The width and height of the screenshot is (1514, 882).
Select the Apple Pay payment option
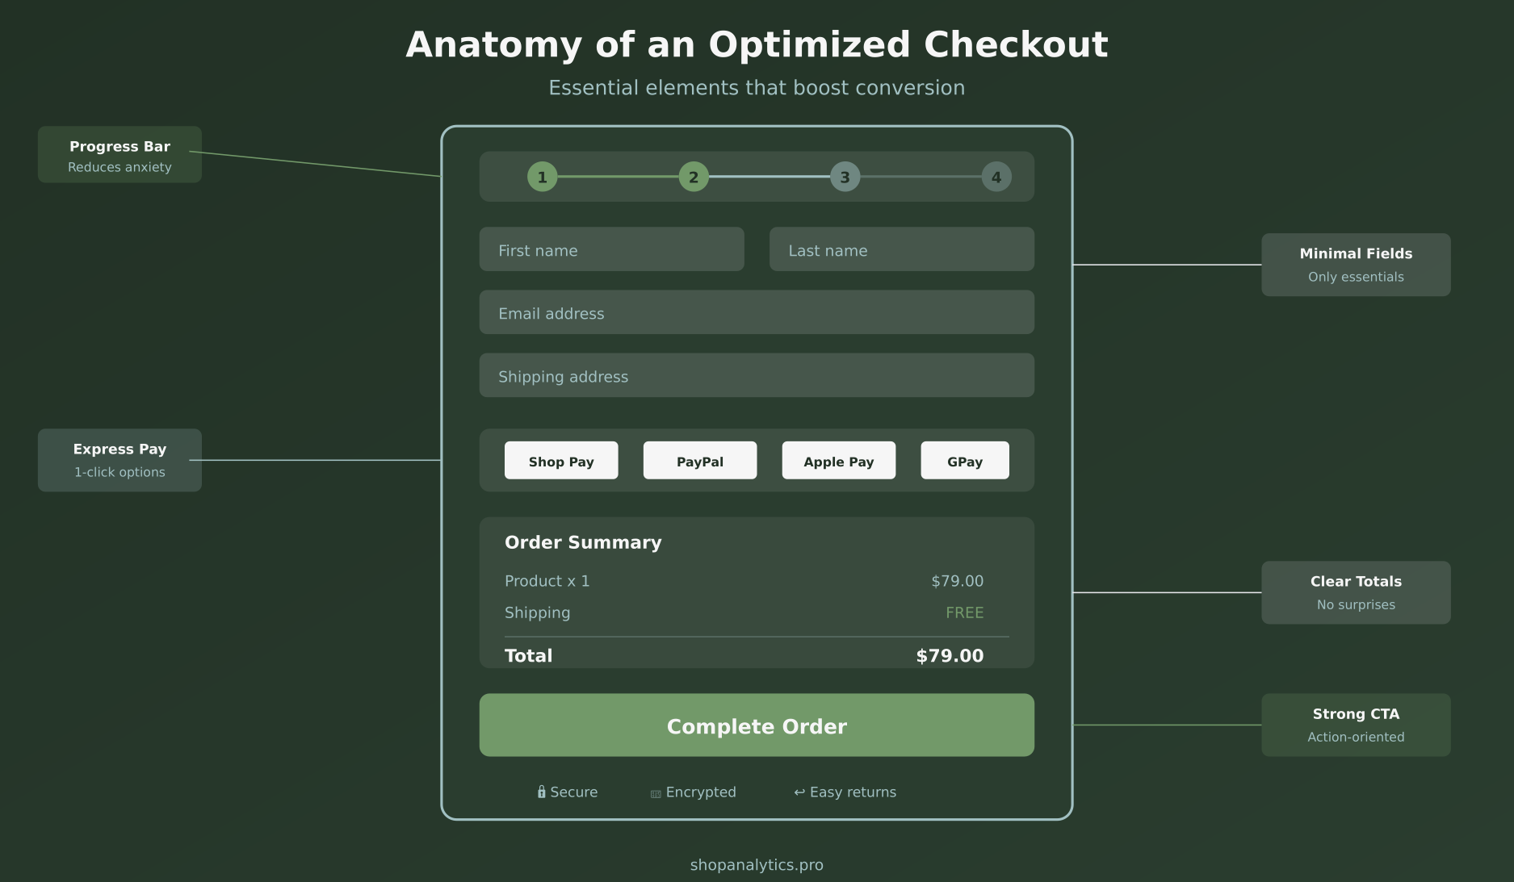(x=838, y=461)
